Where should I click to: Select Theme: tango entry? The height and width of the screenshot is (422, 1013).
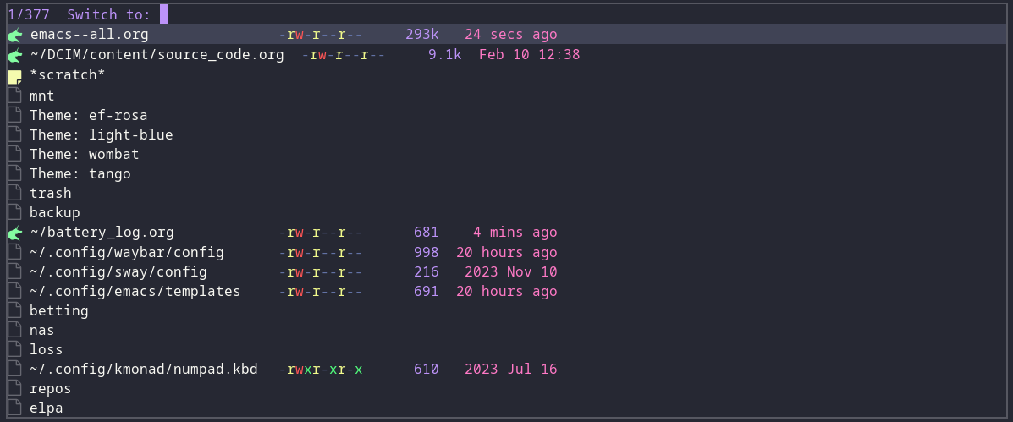[x=80, y=174]
